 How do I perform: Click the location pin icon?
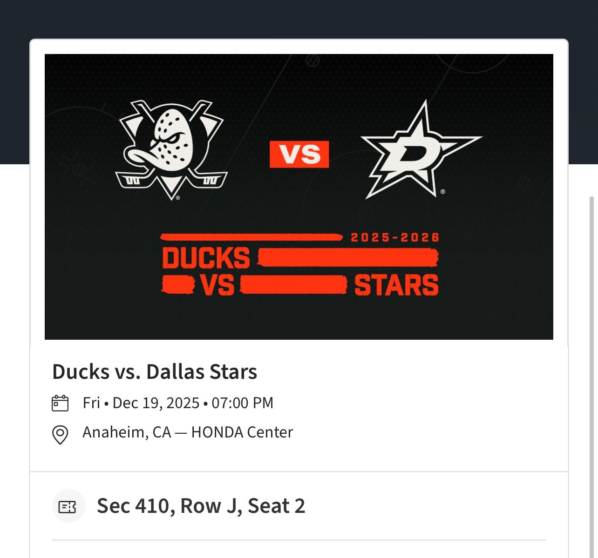[60, 435]
